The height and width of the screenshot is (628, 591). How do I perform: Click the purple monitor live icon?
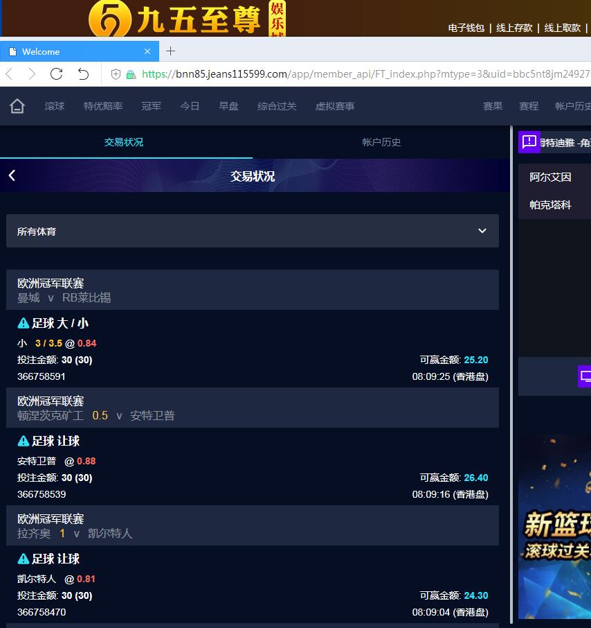coord(585,376)
